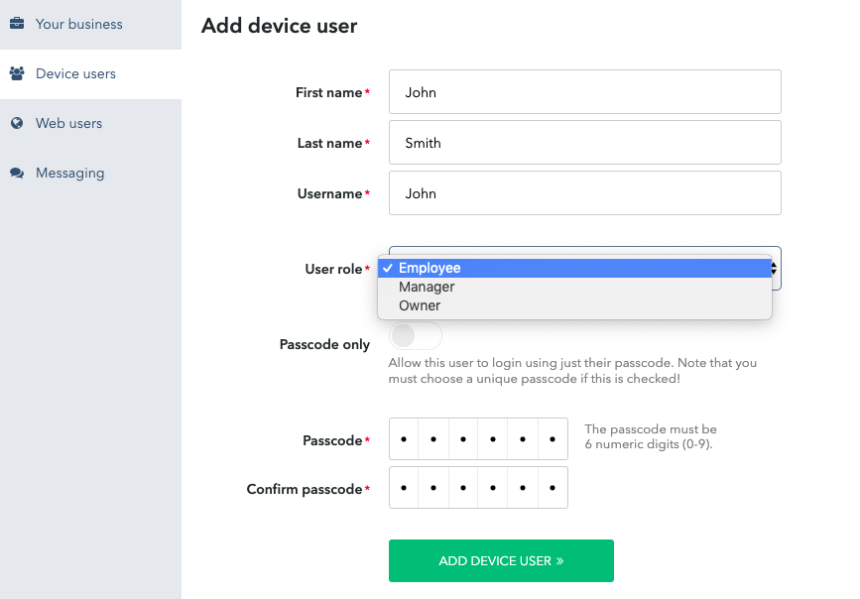
Task: Click the User role select arrows
Action: pos(774,268)
